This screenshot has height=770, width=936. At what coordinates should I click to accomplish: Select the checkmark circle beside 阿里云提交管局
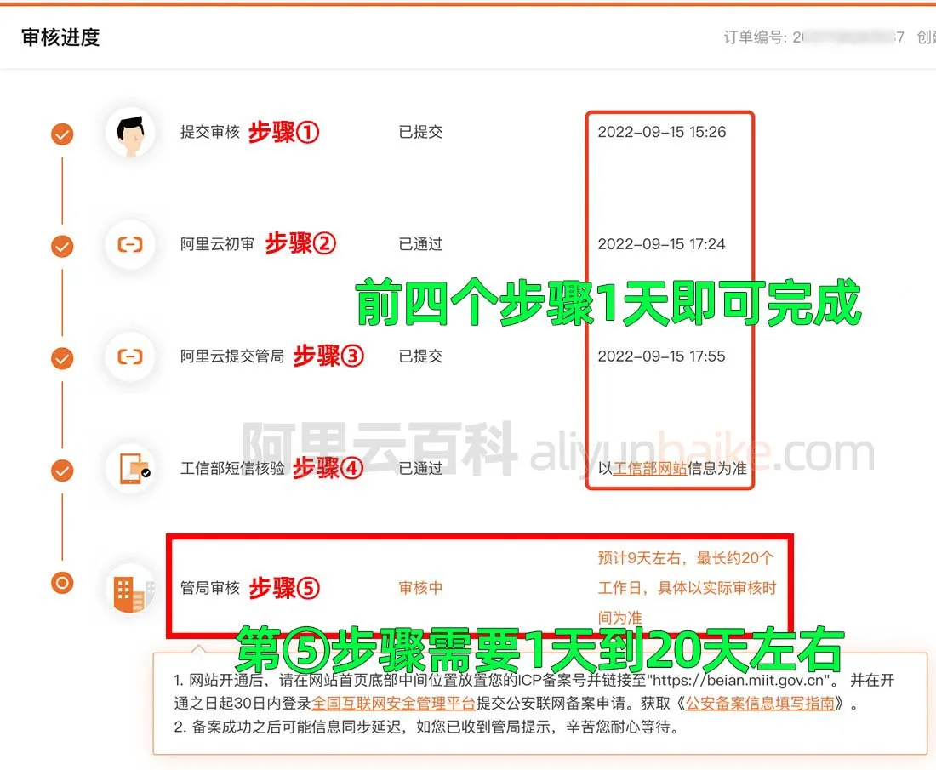[x=61, y=357]
